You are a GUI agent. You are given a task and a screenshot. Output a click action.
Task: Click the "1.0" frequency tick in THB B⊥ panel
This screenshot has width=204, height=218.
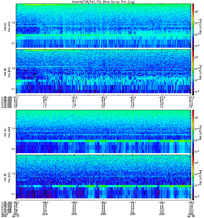[x=13, y=23]
